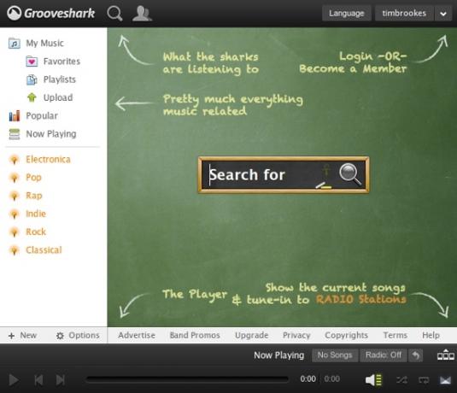457x393 pixels.
Task: Click the Rap station icon
Action: [x=14, y=196]
